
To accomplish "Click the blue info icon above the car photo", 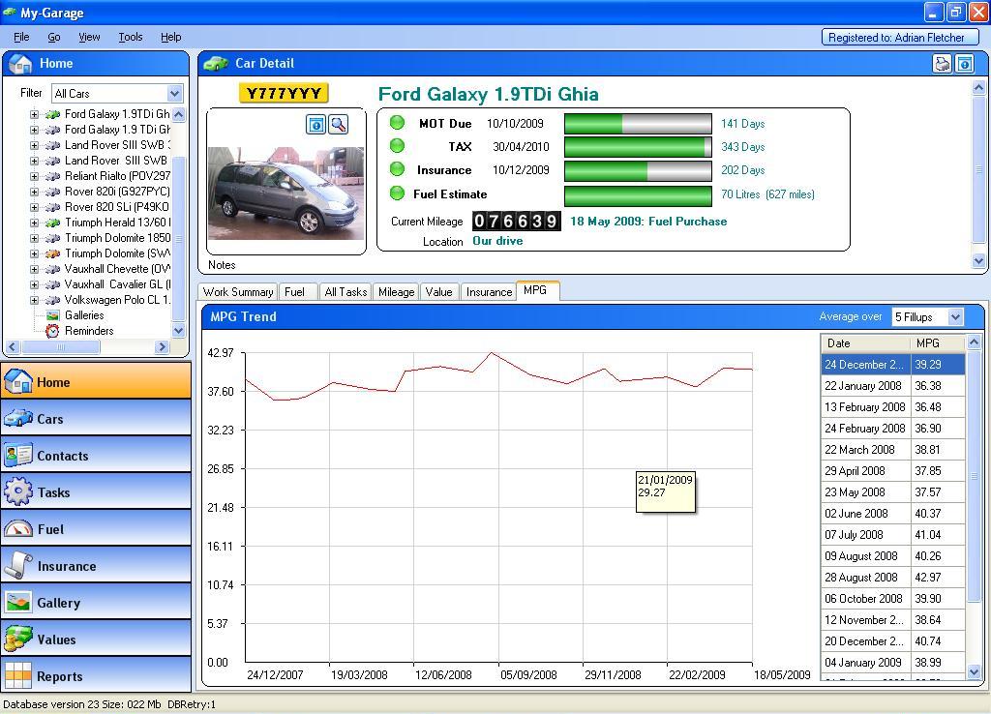I will point(315,124).
